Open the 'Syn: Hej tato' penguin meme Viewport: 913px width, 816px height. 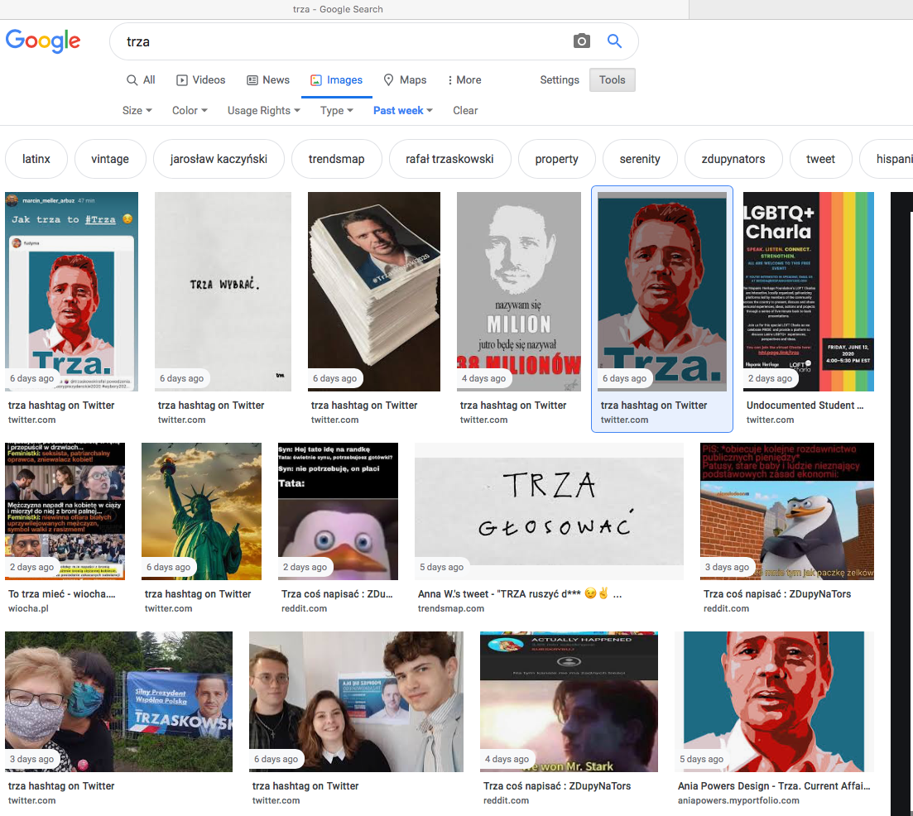339,511
